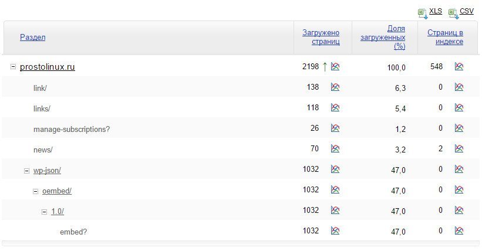Click the 100,0 percentage value
The width and height of the screenshot is (482, 251).
396,67
